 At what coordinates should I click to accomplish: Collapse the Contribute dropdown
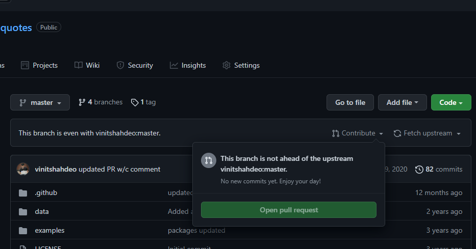(x=357, y=133)
